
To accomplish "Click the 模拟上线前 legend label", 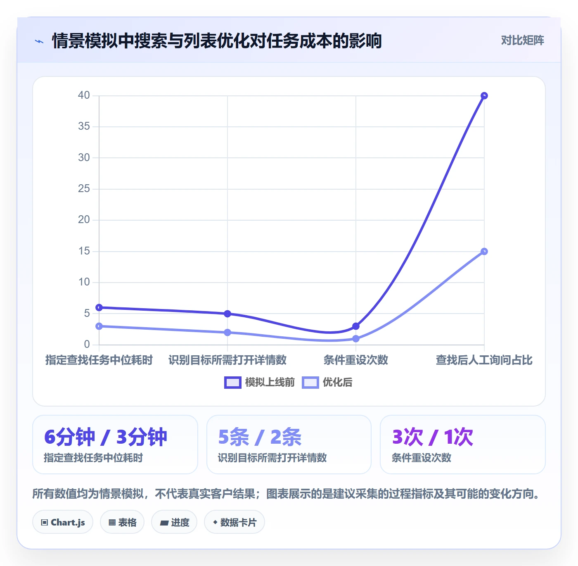I will pyautogui.click(x=270, y=383).
